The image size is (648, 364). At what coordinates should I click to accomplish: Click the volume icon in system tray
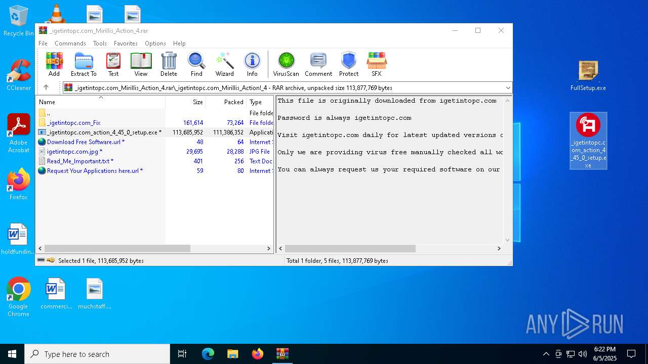click(583, 354)
